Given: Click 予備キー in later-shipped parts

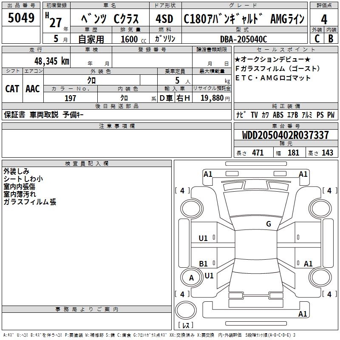Looking at the screenshot, I should pyautogui.click(x=73, y=114).
